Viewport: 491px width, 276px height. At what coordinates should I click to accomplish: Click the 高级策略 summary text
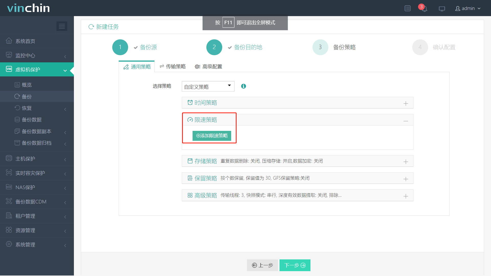click(x=281, y=195)
